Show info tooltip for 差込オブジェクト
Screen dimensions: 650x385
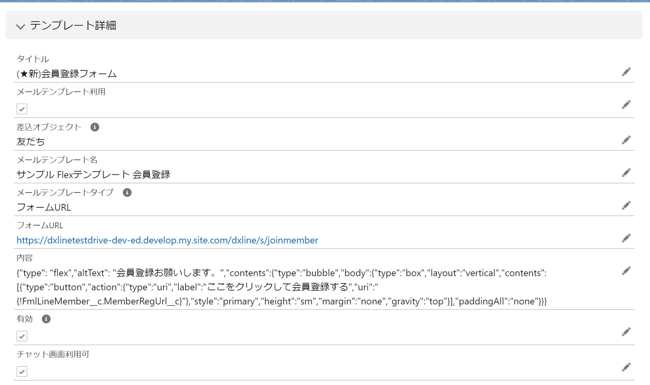point(95,127)
